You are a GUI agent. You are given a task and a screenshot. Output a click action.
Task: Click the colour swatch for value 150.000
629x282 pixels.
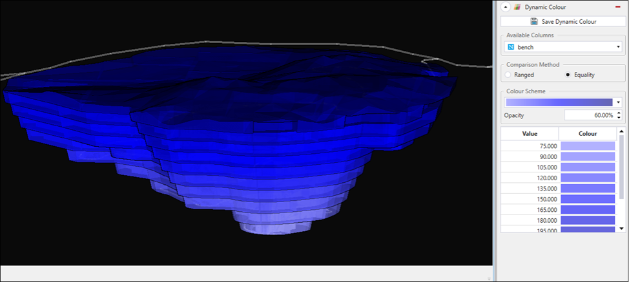click(588, 199)
